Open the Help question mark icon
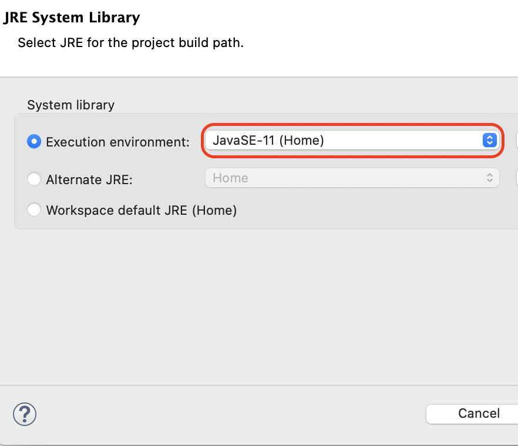 tap(25, 414)
